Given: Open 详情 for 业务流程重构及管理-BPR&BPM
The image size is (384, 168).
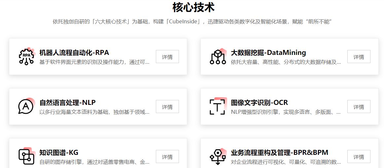Looking at the screenshot, I should (359, 156).
